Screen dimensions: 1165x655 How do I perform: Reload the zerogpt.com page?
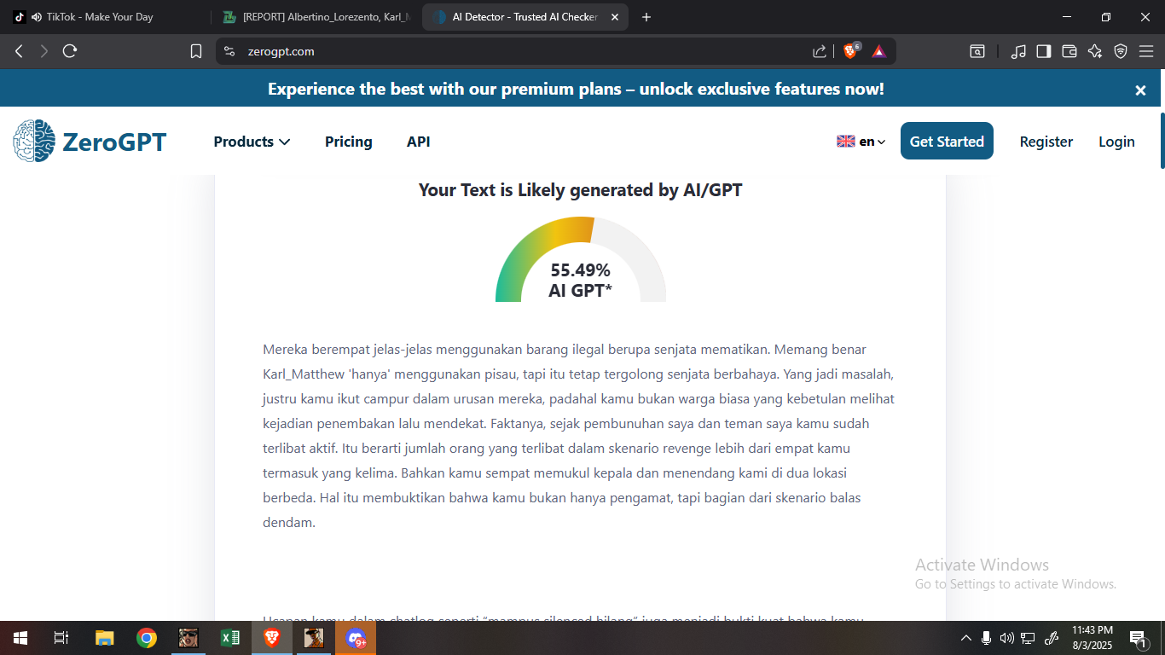pyautogui.click(x=70, y=51)
